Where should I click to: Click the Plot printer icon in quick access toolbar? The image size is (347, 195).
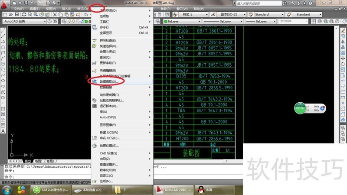tap(48, 3)
